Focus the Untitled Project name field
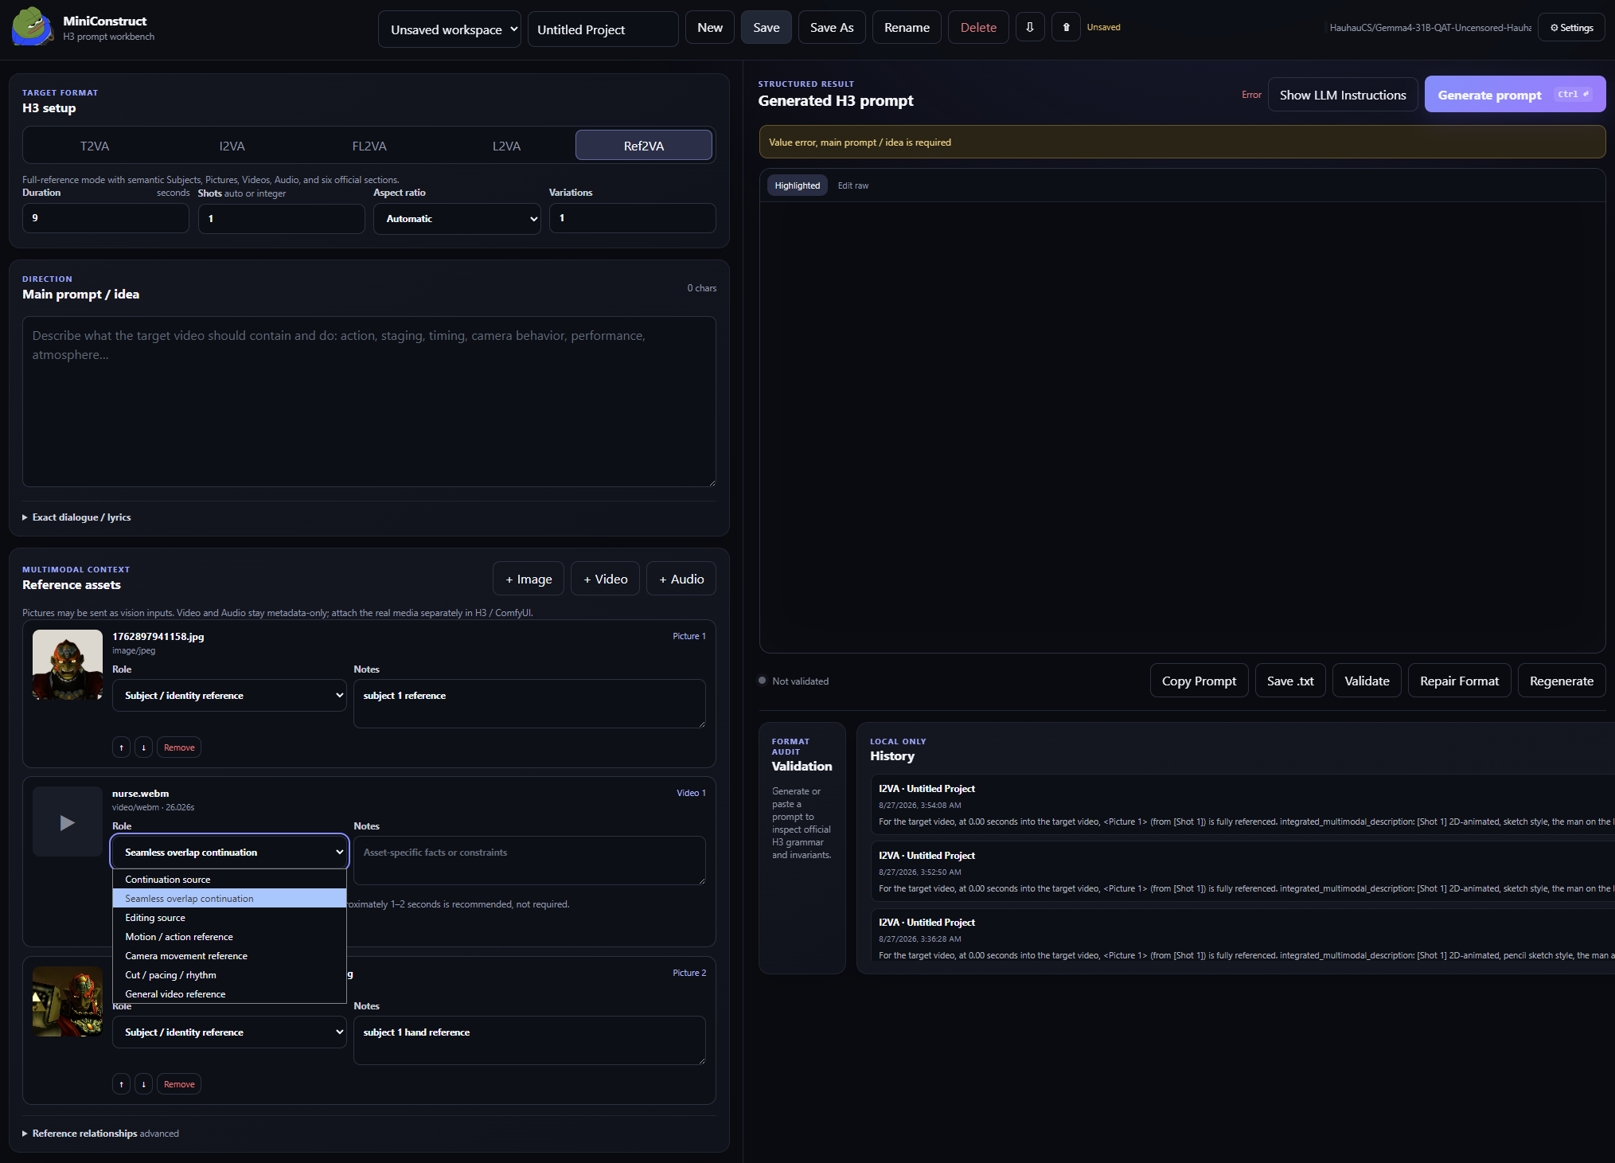This screenshot has width=1615, height=1163. [603, 29]
